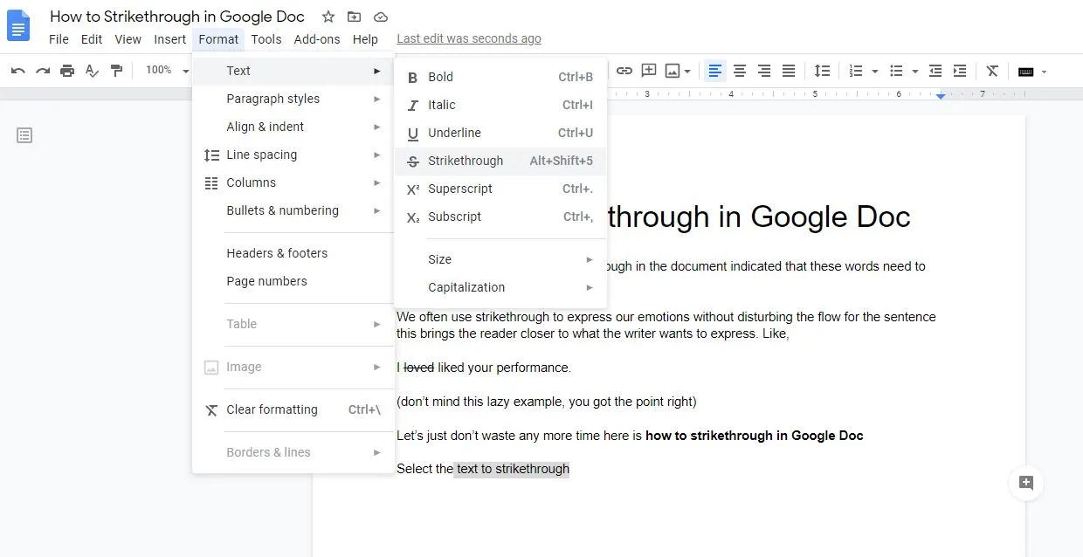The image size is (1083, 557).
Task: Apply Subscript from the Text submenu
Action: click(500, 217)
